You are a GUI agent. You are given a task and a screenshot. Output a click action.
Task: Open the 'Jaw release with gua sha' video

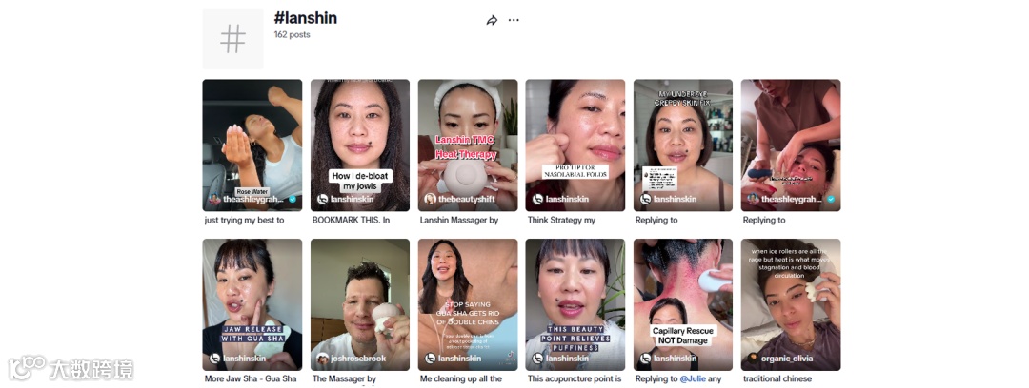(x=252, y=304)
